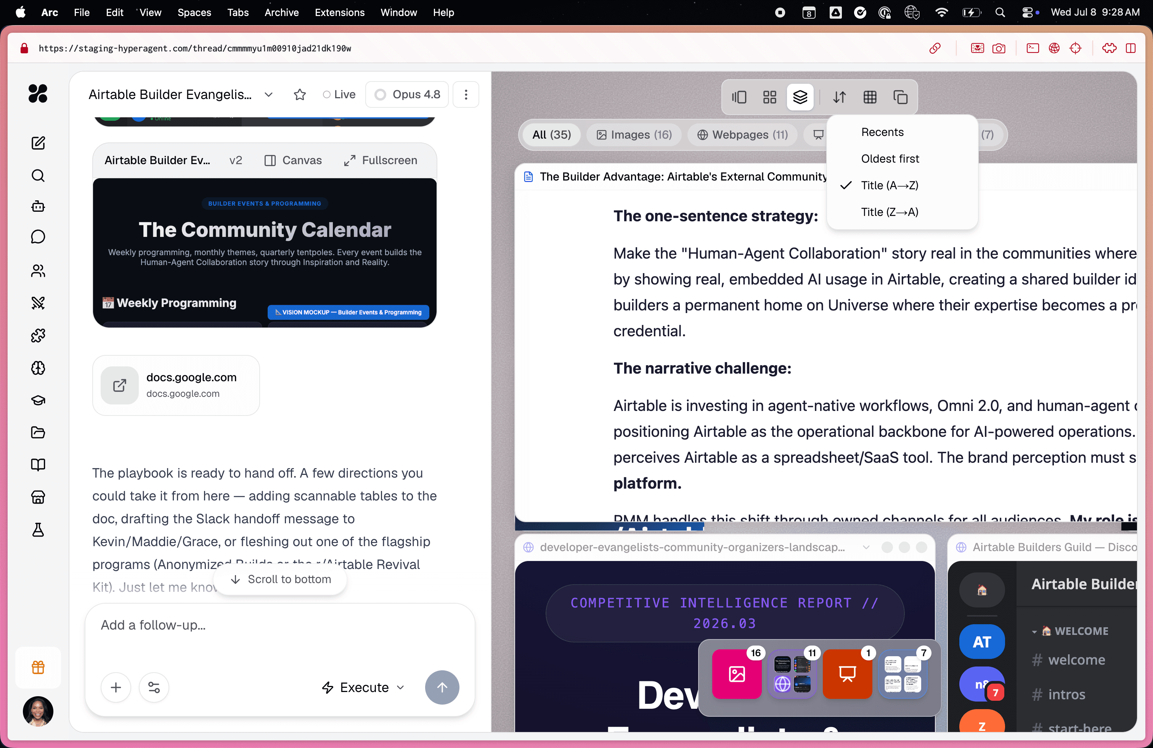Click the URL address bar
Image resolution: width=1153 pixels, height=748 pixels.
[195, 48]
